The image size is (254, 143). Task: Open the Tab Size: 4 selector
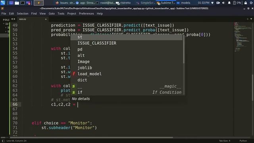[225, 141]
